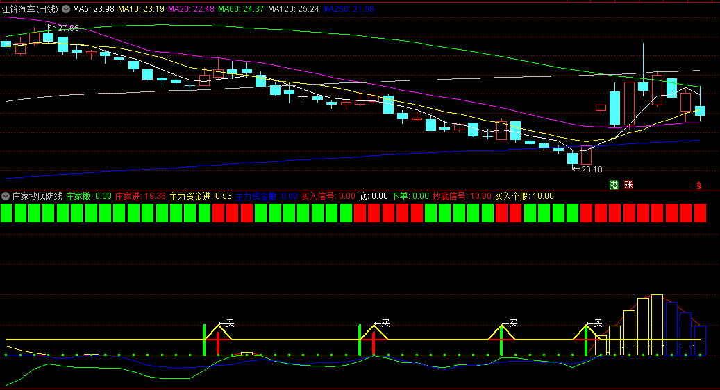Viewport: 720px width, 390px height.
Task: Click the 庄家进: 19.38 readout
Action: (140, 196)
